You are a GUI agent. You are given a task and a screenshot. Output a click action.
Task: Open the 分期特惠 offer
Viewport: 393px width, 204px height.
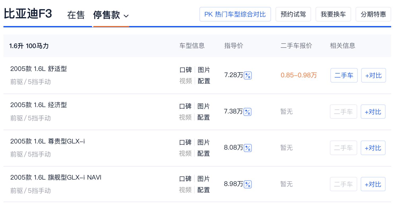click(373, 14)
